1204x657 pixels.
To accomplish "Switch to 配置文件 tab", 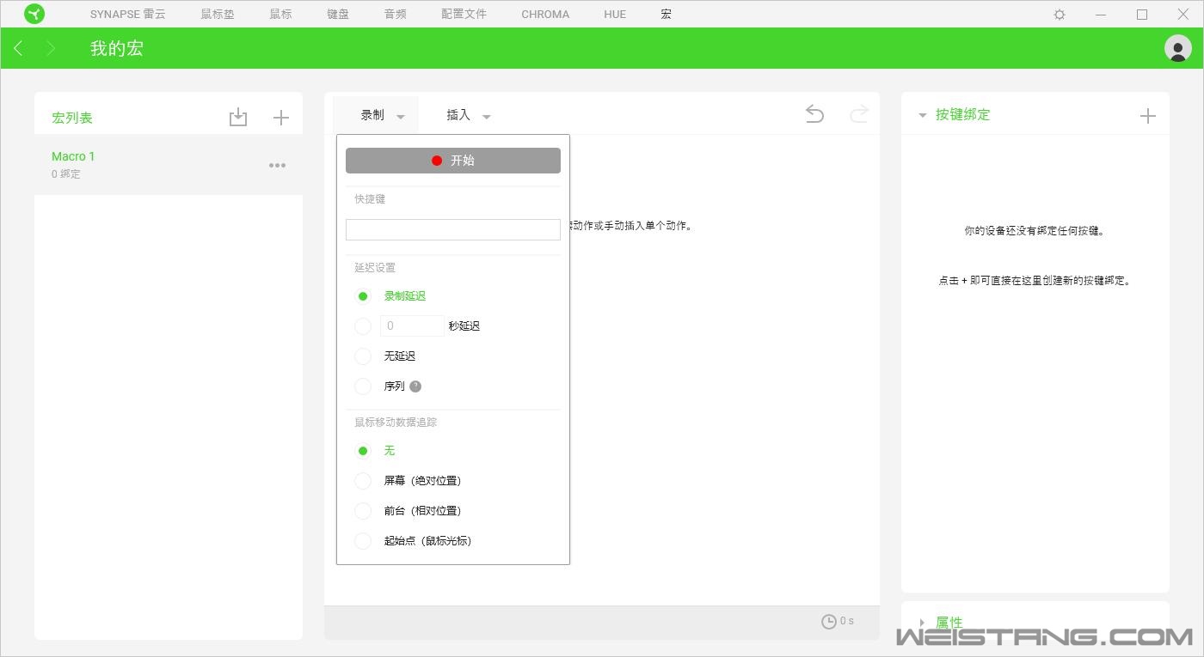I will click(x=464, y=15).
